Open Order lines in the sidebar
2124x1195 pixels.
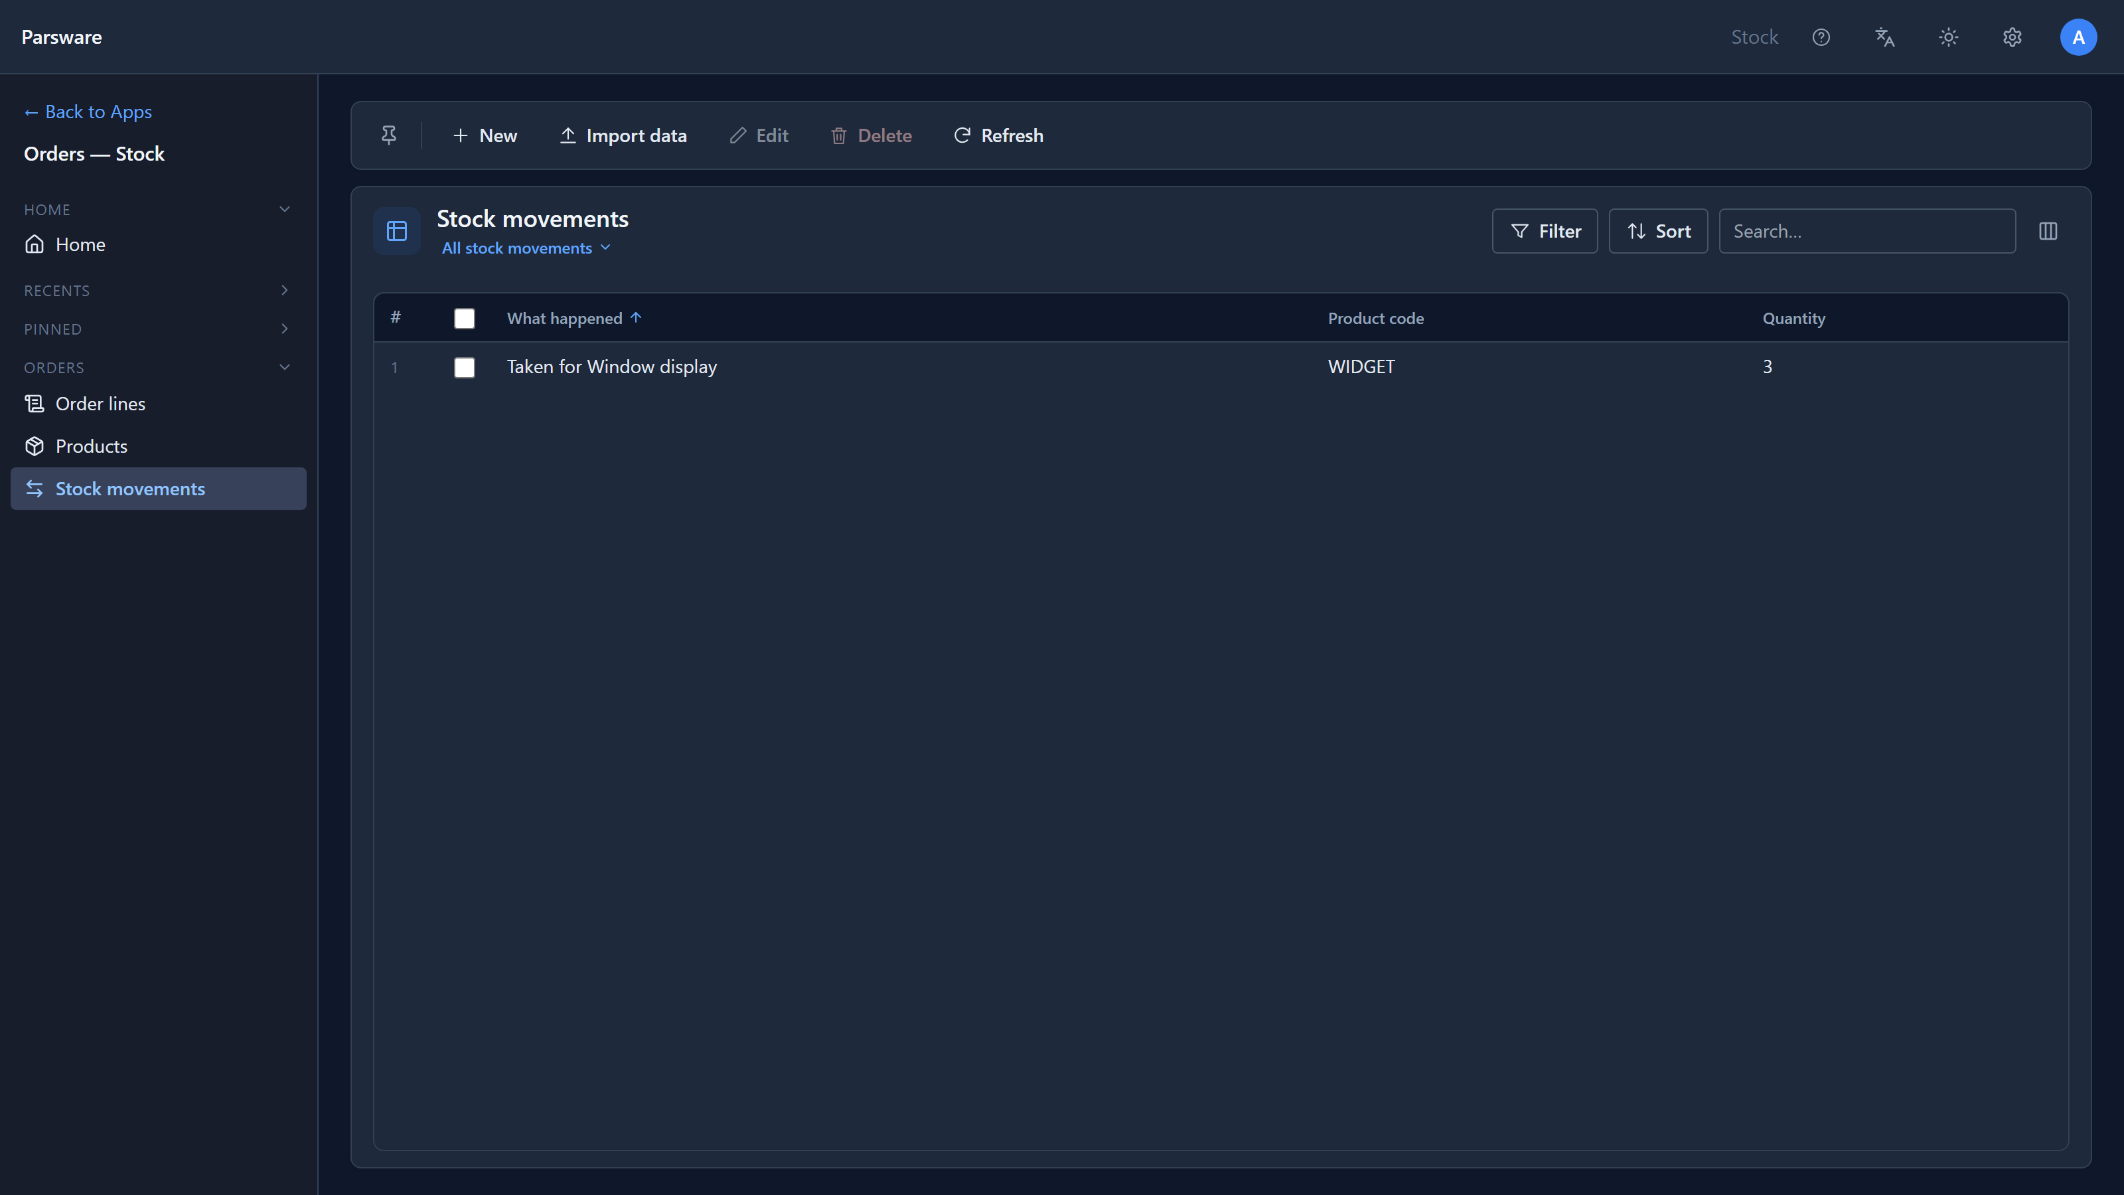tap(159, 403)
